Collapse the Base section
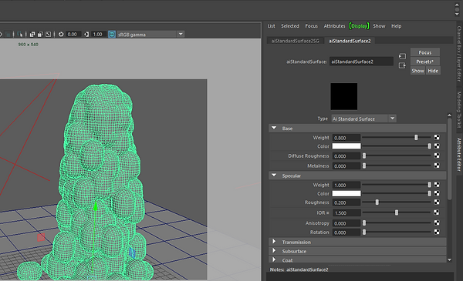The height and width of the screenshot is (281, 463). point(274,128)
